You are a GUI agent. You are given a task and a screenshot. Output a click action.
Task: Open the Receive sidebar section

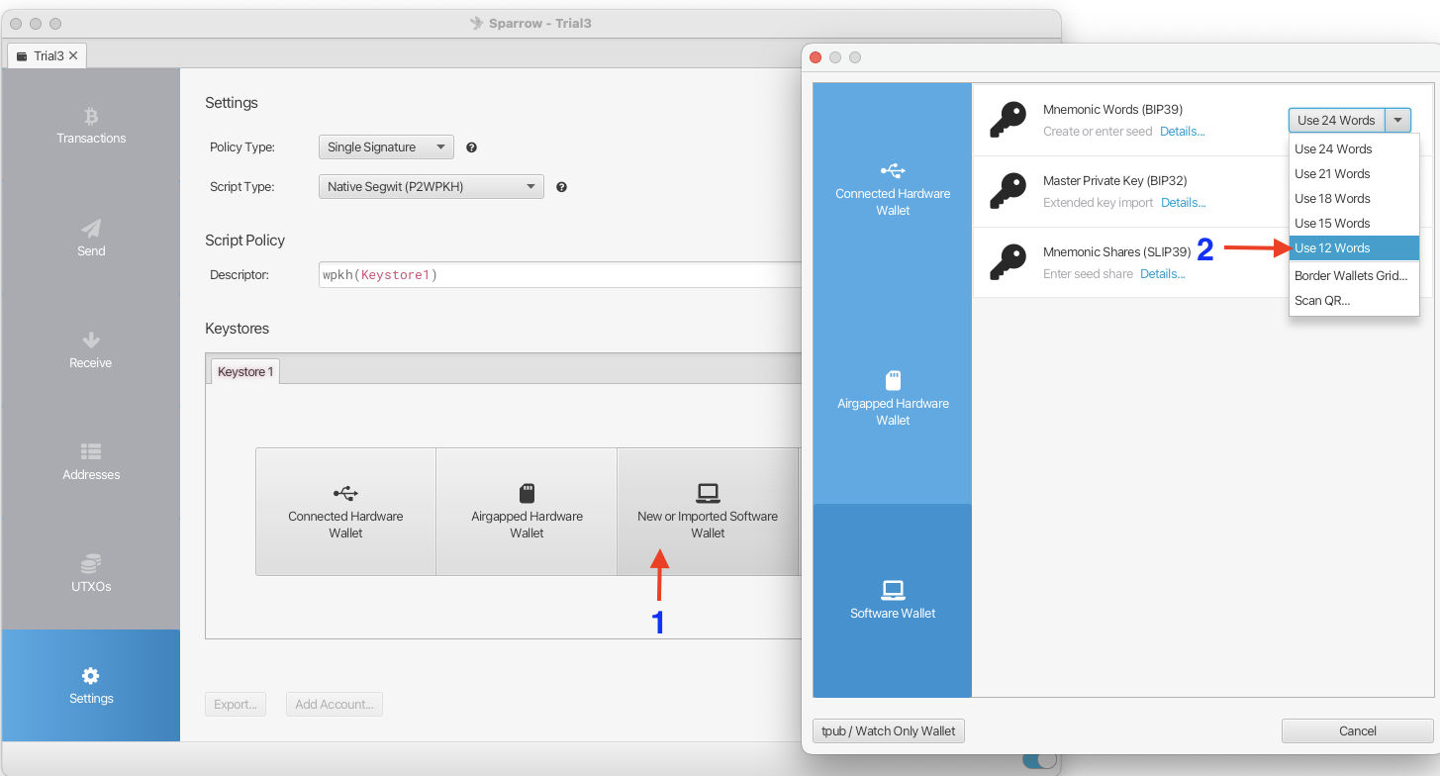click(x=91, y=349)
